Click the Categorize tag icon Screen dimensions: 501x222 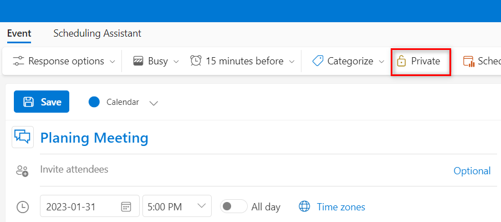coord(318,61)
